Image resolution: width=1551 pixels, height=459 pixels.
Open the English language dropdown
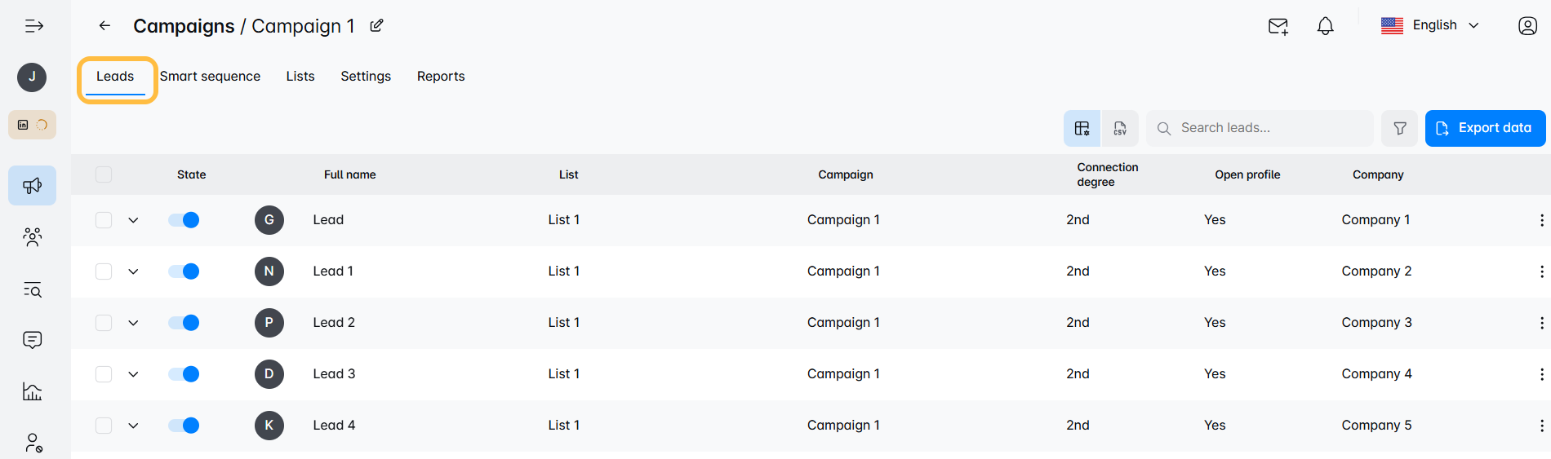1430,25
